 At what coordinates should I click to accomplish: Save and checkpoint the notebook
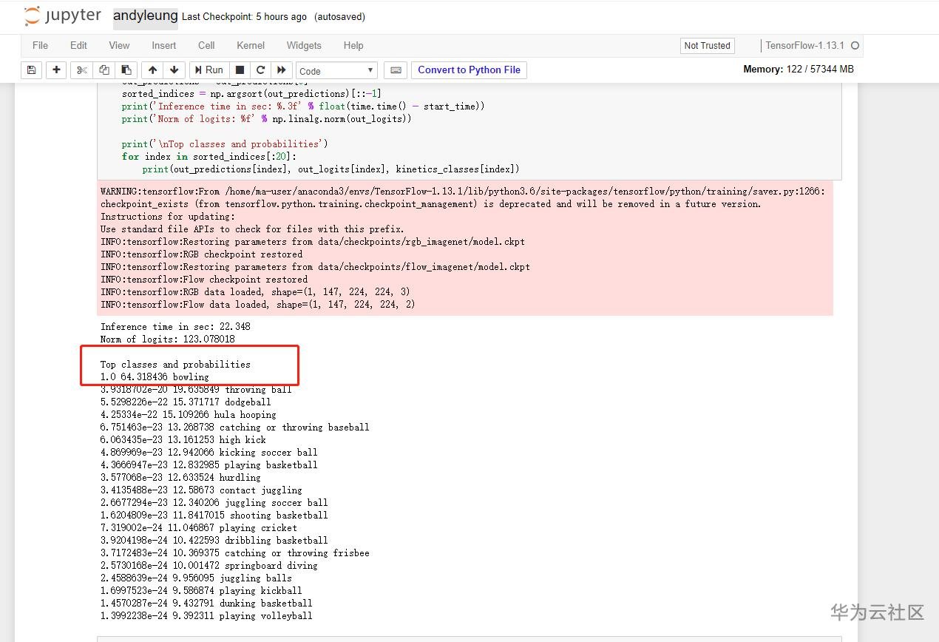pos(31,70)
